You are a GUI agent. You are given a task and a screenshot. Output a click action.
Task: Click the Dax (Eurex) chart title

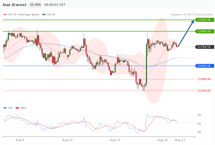pyautogui.click(x=14, y=5)
